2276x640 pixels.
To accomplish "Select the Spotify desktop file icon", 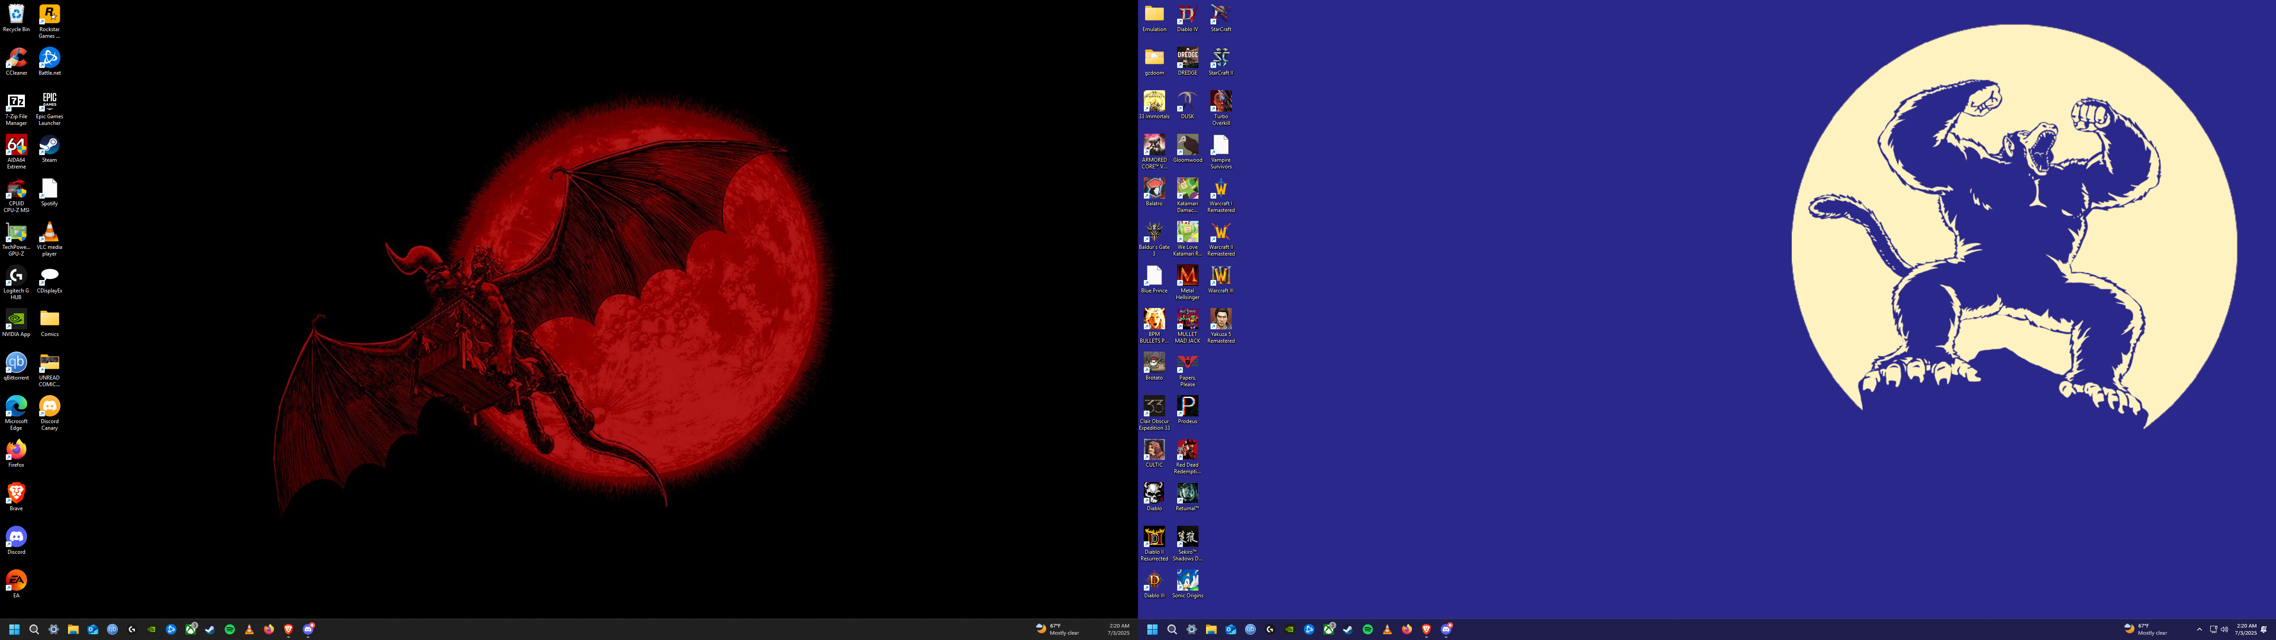I will [x=49, y=192].
